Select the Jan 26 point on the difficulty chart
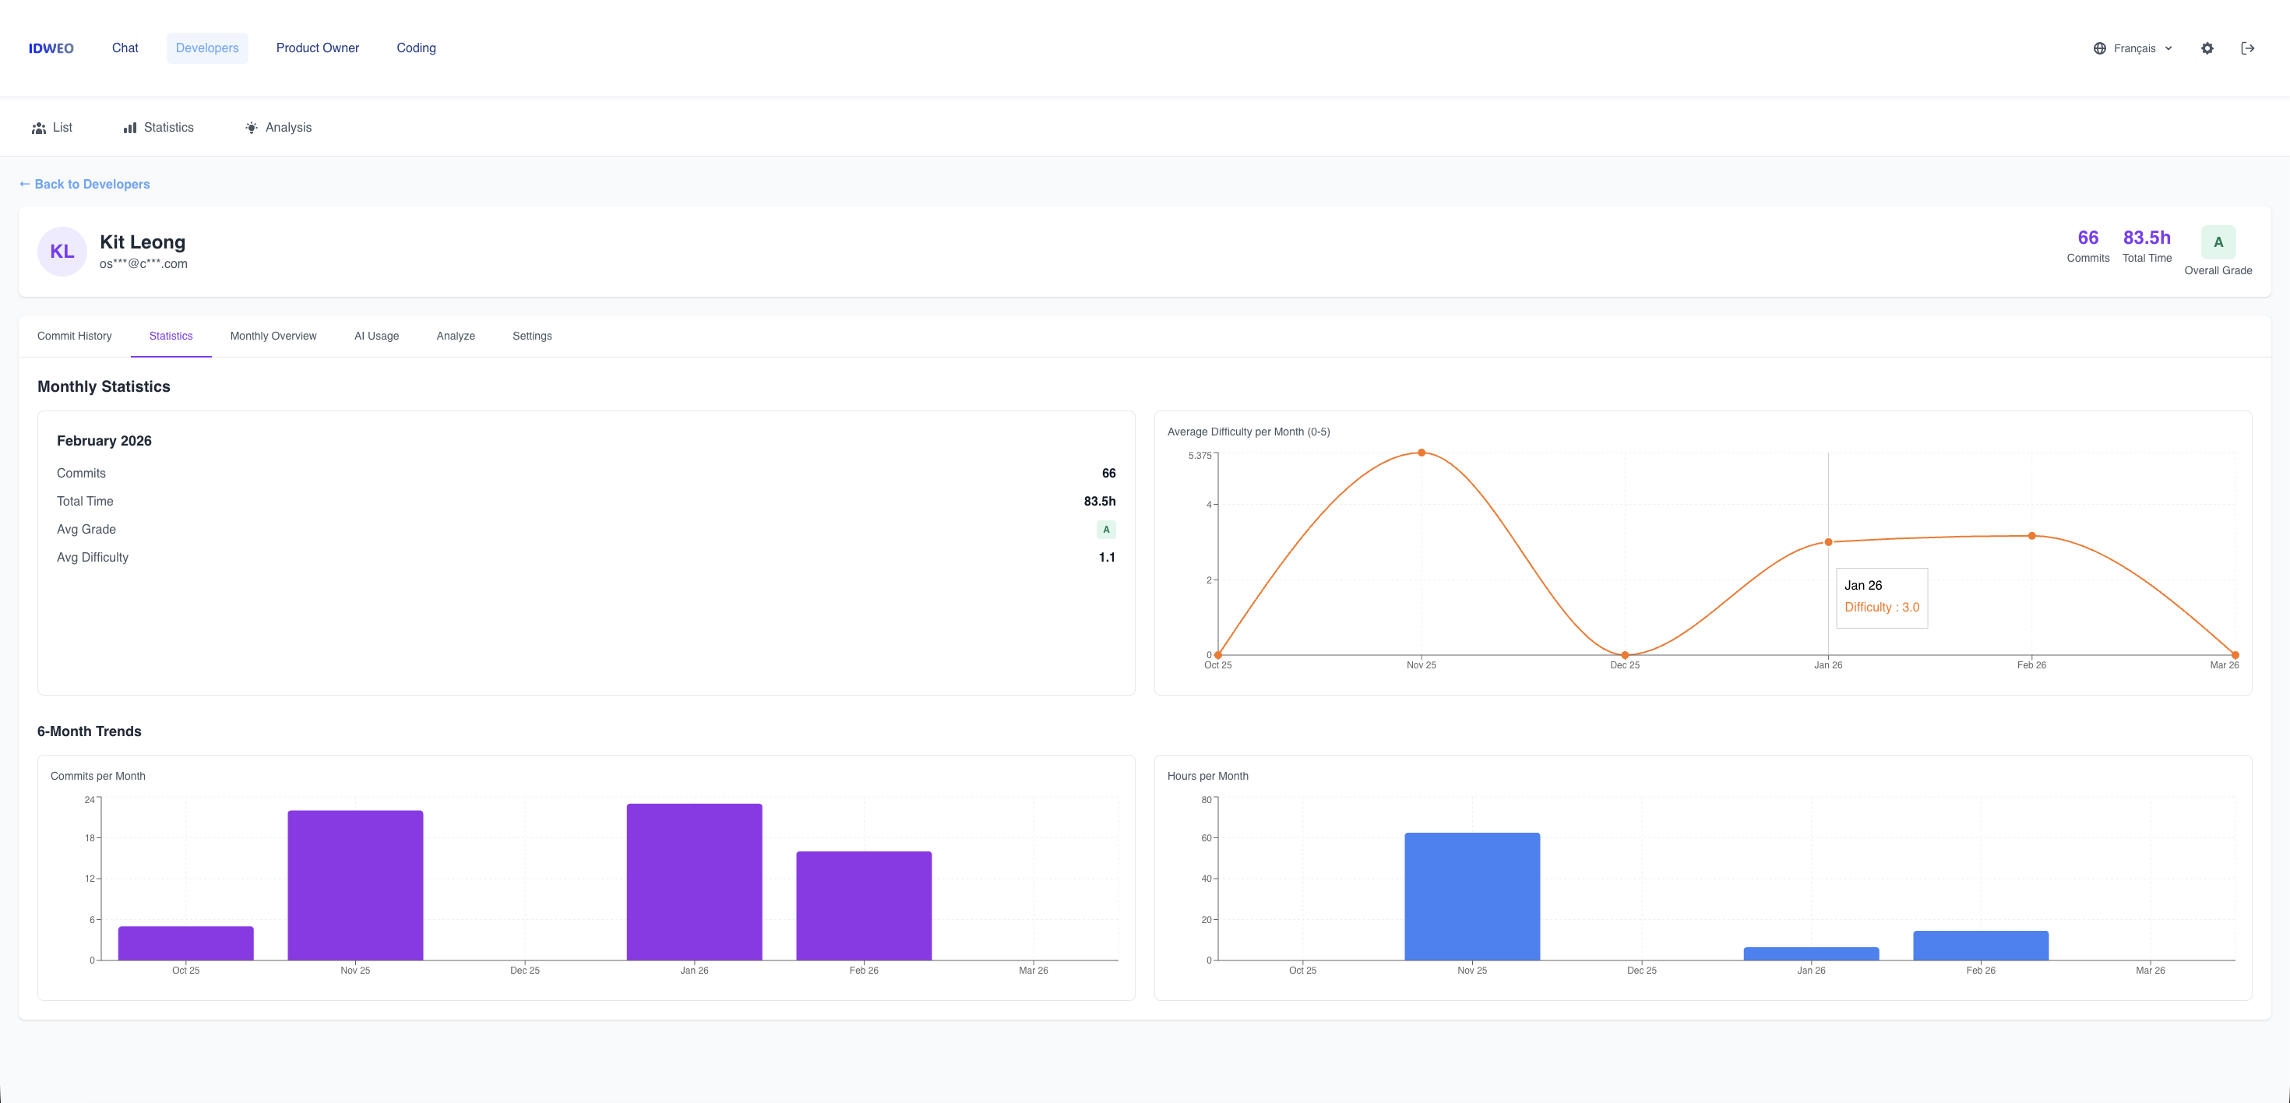 pos(1828,541)
